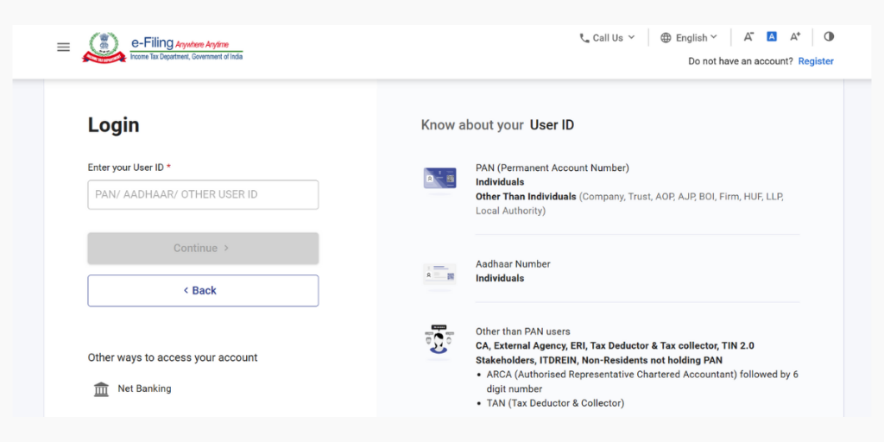Click the e-Filing Anywhere Anytime logo text

[186, 47]
